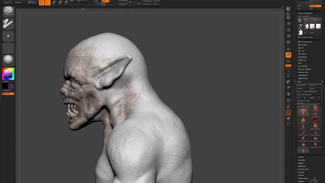
Task: Click the Actual size icon on right shelf
Action: [288, 30]
